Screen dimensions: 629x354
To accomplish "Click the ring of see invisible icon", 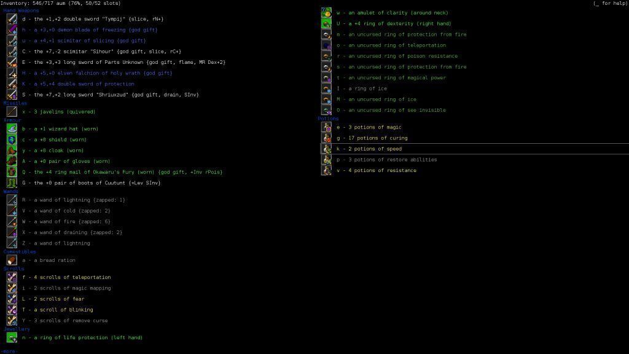I will pyautogui.click(x=326, y=110).
